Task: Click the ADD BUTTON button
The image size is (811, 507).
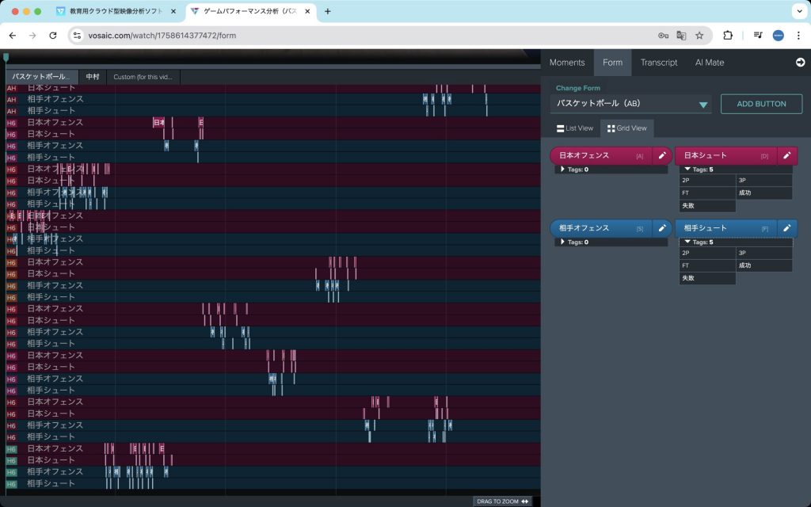Action: 760,104
